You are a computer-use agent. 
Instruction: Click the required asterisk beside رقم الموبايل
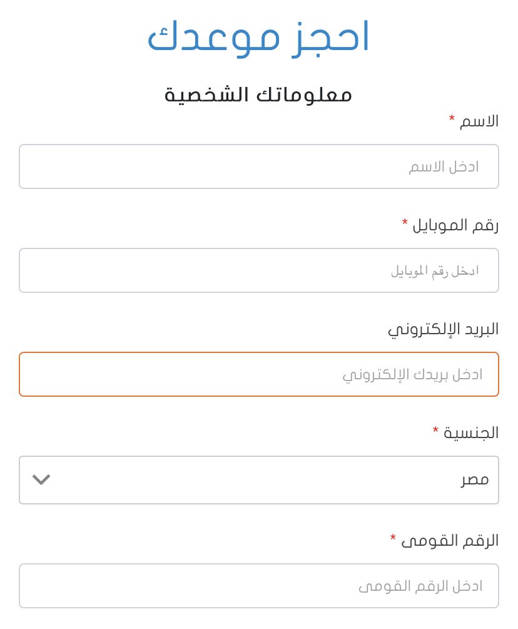tap(405, 222)
